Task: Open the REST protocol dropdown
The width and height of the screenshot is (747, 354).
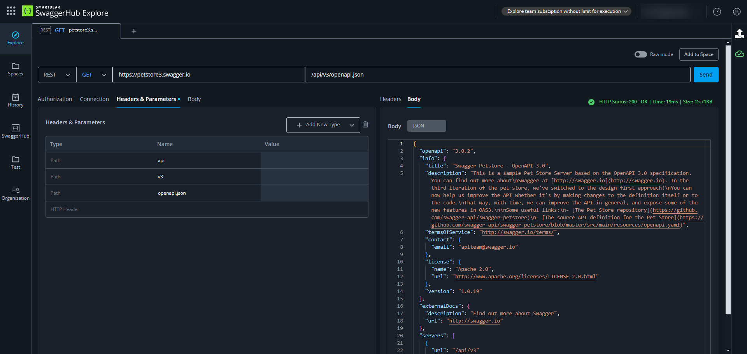Action: tap(56, 74)
